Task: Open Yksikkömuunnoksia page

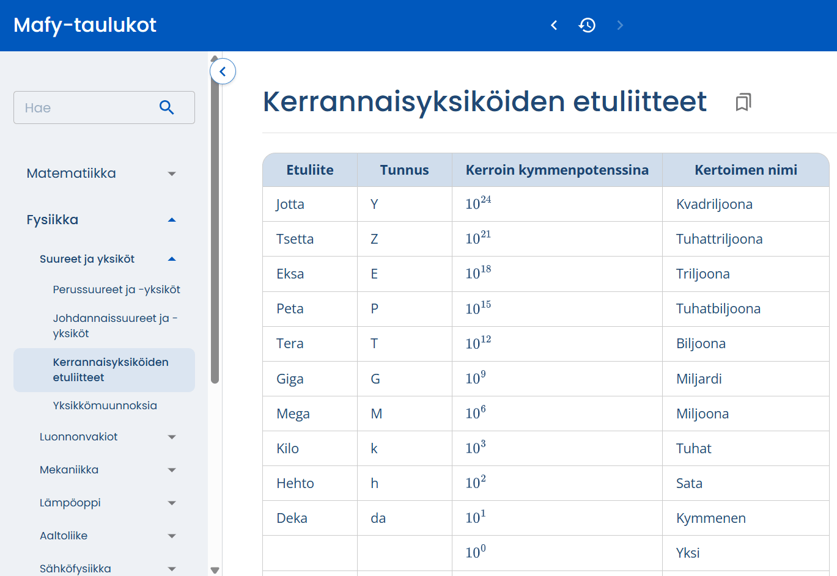Action: point(105,406)
